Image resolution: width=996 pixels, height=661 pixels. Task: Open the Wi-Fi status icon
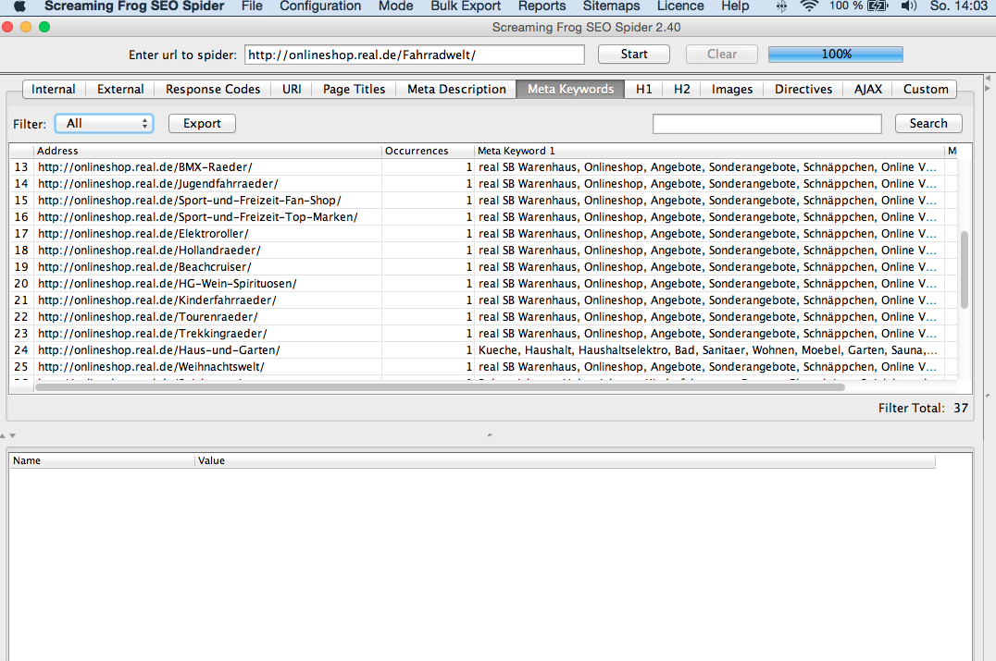click(x=809, y=6)
